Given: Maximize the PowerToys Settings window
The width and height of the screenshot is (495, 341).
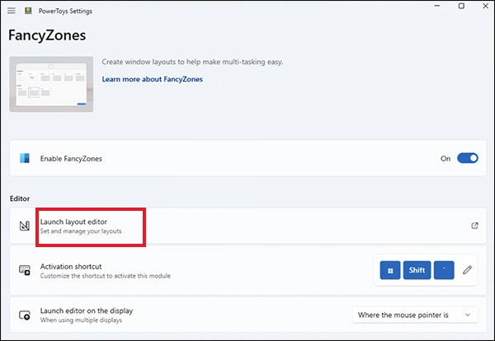Looking at the screenshot, I should (x=461, y=6).
